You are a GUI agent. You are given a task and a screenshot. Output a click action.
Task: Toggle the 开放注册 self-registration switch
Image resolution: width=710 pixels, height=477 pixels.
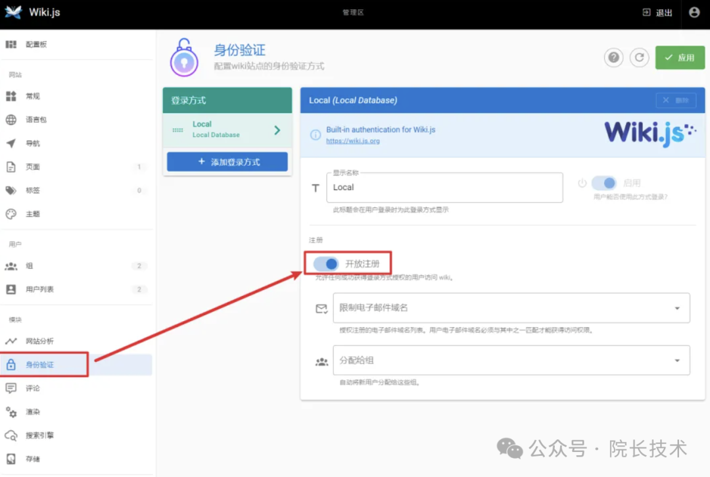(326, 264)
